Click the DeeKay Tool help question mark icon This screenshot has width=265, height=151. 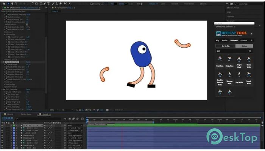[251, 34]
